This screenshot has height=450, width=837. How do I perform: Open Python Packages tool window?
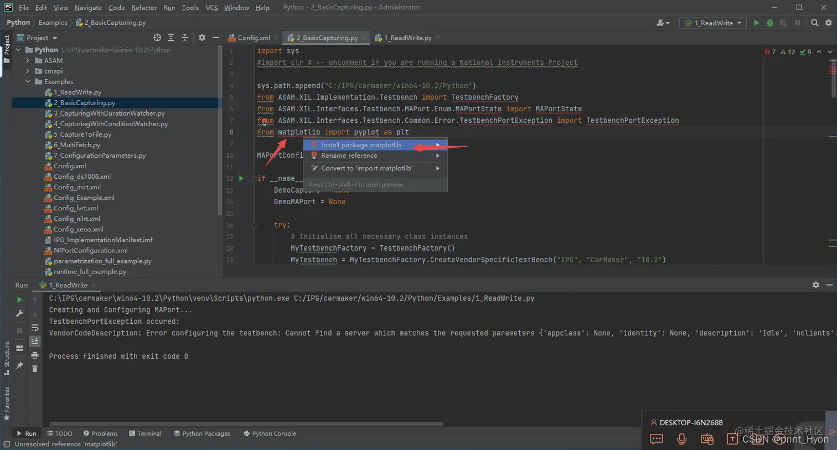202,433
